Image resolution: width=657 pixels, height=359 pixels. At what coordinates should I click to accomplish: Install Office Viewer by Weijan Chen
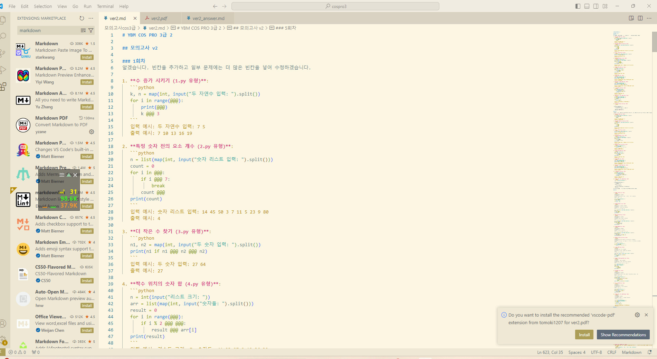coord(87,330)
